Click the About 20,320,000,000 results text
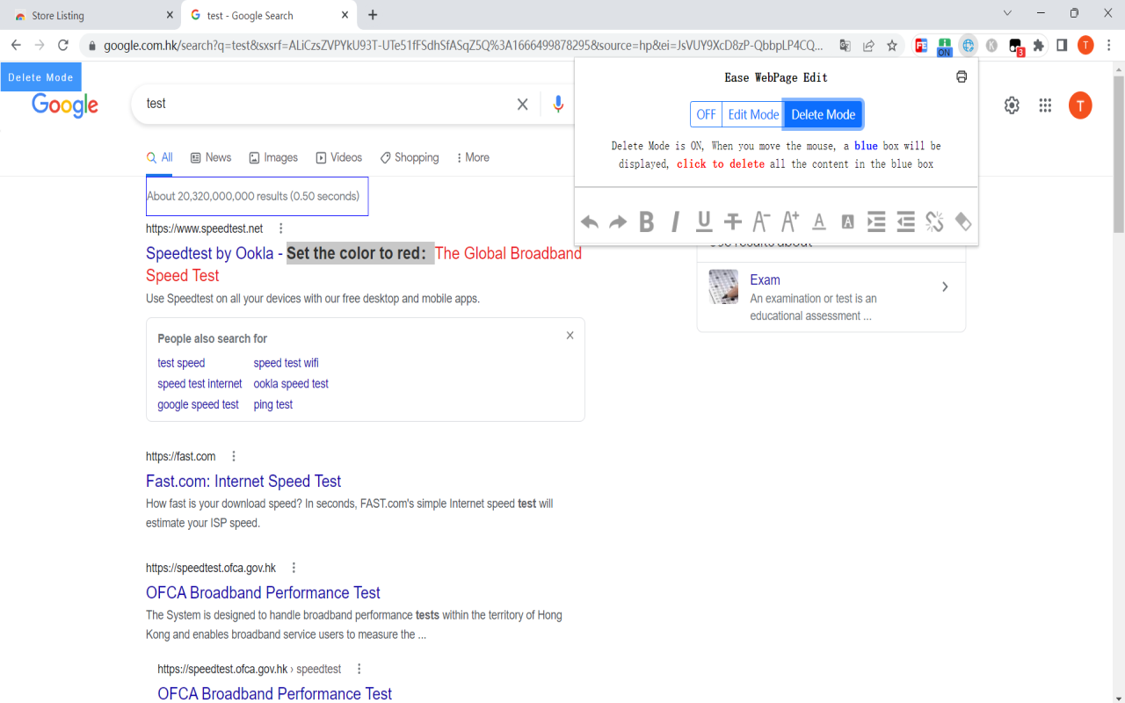Viewport: 1125px width, 703px height. click(x=253, y=196)
